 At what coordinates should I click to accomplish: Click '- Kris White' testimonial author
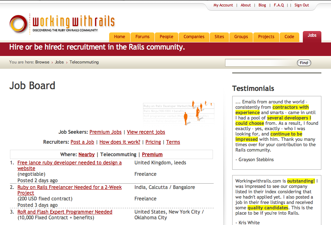click(x=248, y=223)
